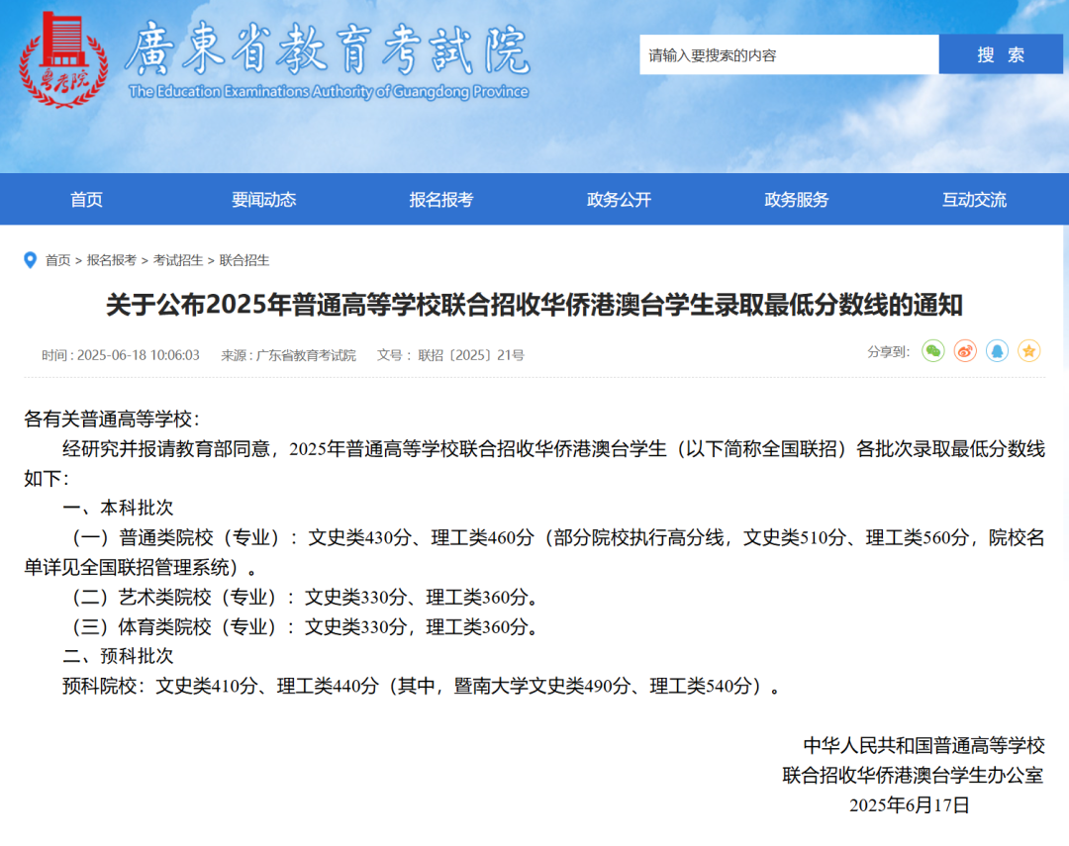1069x846 pixels.
Task: Click the heading 一、本科批次
Action: [x=118, y=508]
